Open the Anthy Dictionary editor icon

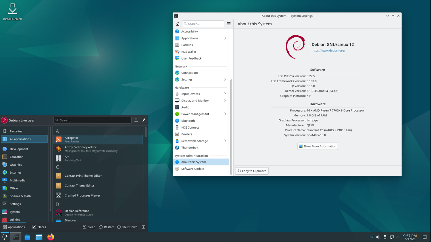59,149
